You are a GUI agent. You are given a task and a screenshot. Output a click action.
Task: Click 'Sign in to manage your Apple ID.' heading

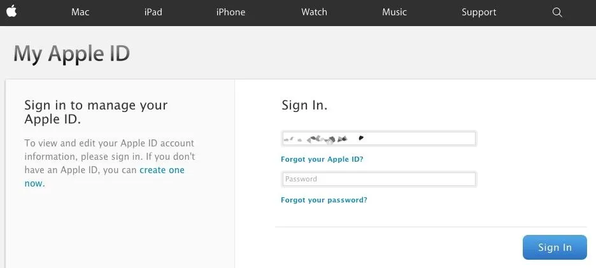coord(96,112)
